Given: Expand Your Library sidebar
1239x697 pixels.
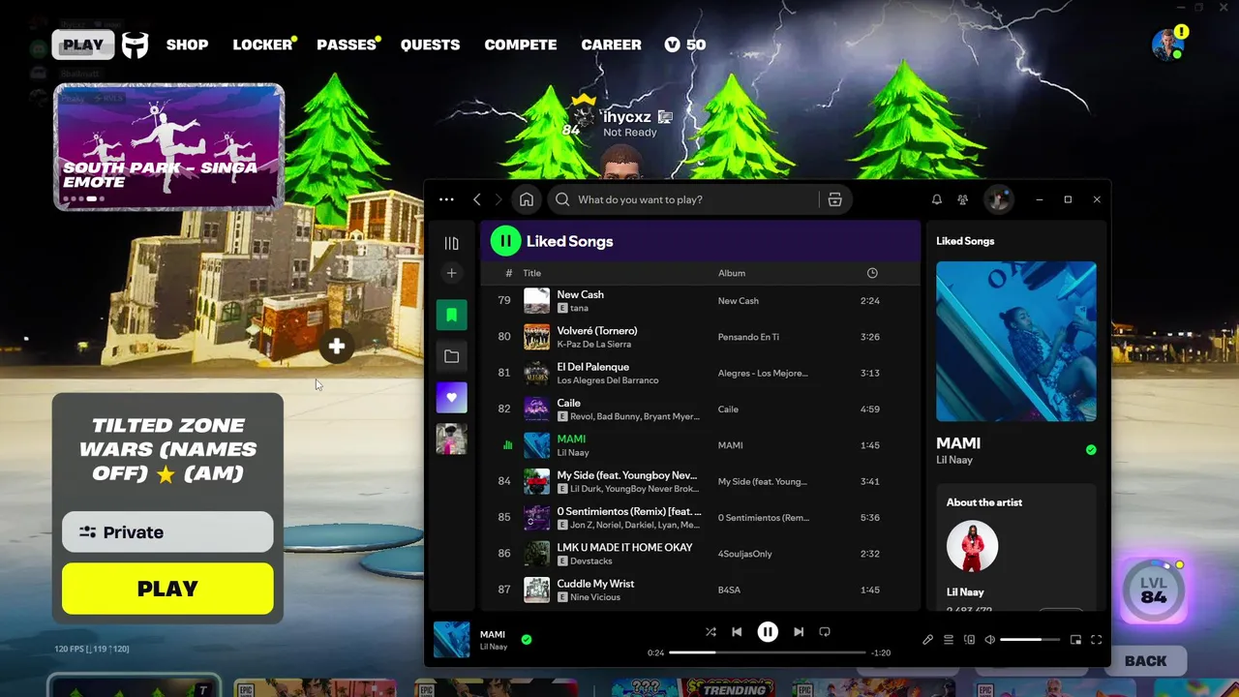Looking at the screenshot, I should (x=451, y=243).
